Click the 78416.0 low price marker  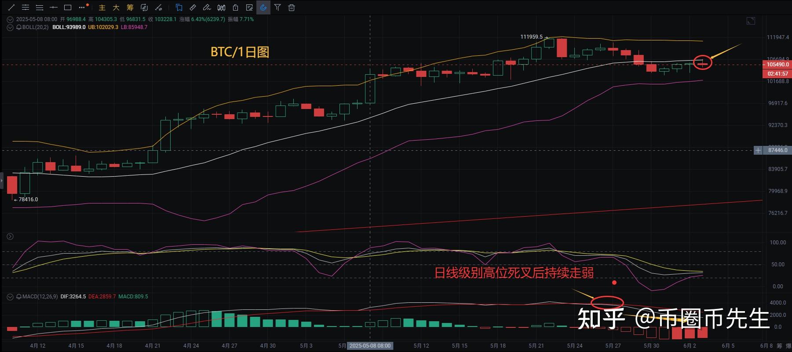(28, 200)
